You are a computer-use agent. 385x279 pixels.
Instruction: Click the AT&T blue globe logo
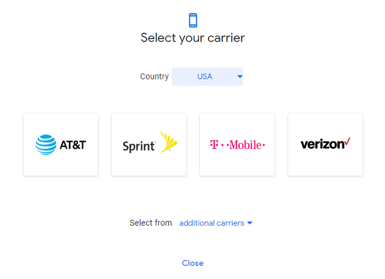point(45,145)
